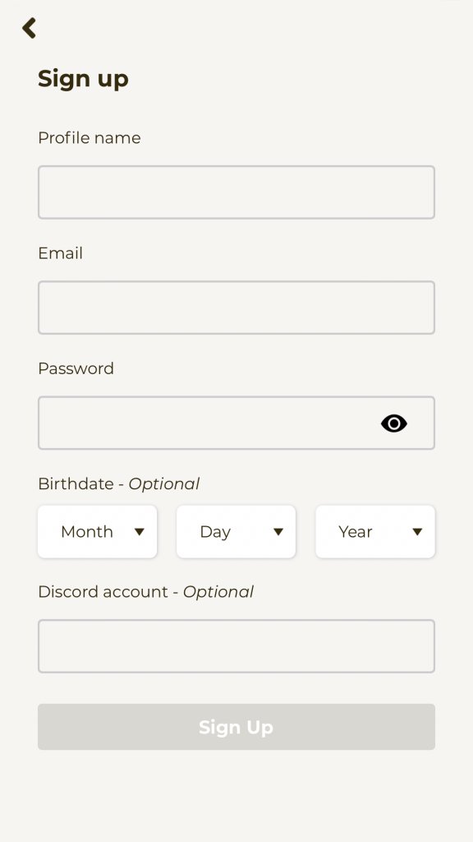This screenshot has width=473, height=842.
Task: Submit the form with the Sign Up button
Action: [x=236, y=727]
